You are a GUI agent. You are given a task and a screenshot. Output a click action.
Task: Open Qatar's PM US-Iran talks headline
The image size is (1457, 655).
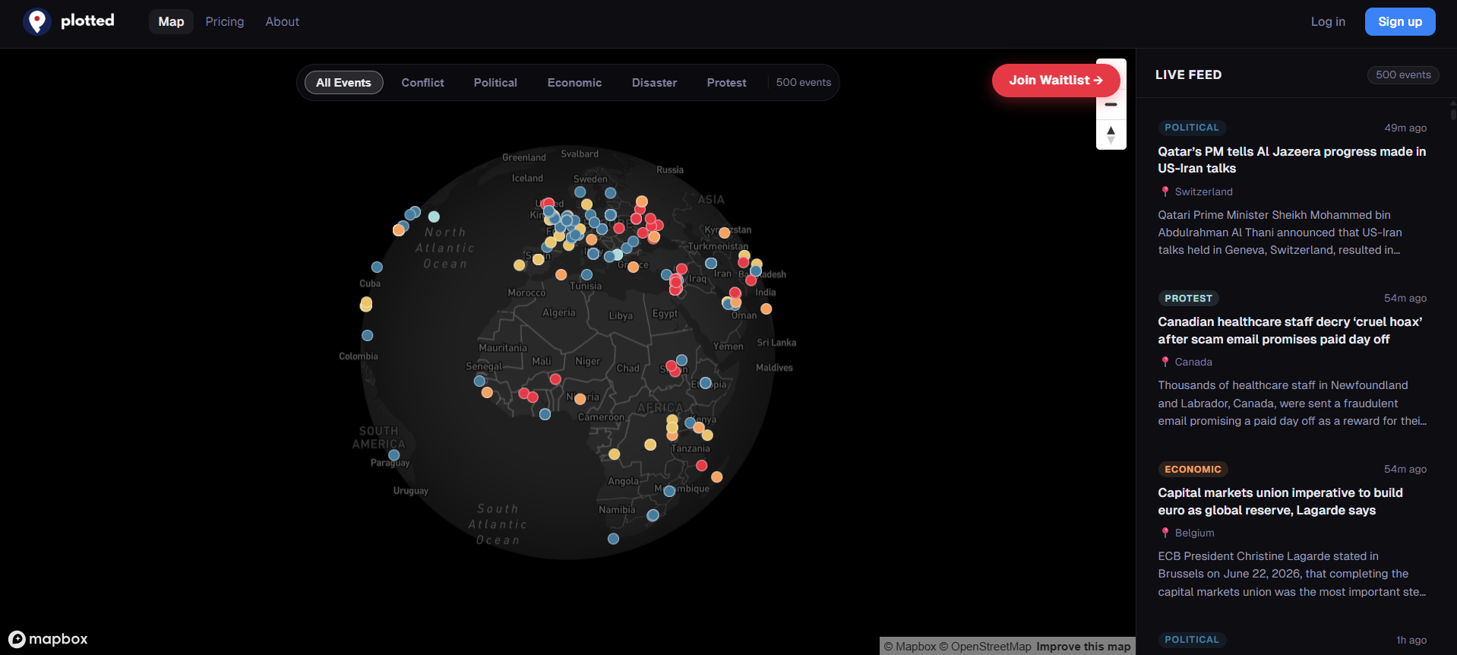click(x=1291, y=160)
